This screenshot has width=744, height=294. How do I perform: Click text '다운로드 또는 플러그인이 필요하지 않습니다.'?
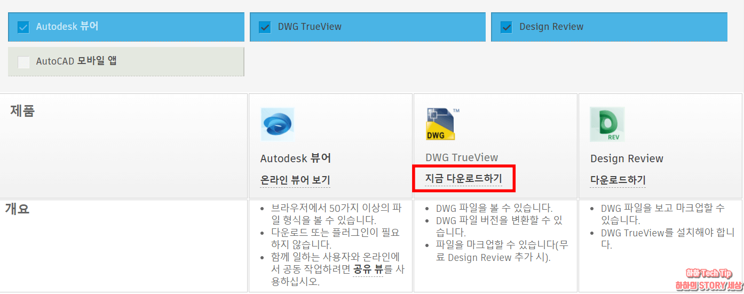335,239
